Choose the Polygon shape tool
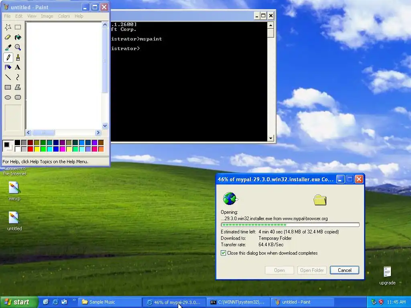 pos(18,87)
